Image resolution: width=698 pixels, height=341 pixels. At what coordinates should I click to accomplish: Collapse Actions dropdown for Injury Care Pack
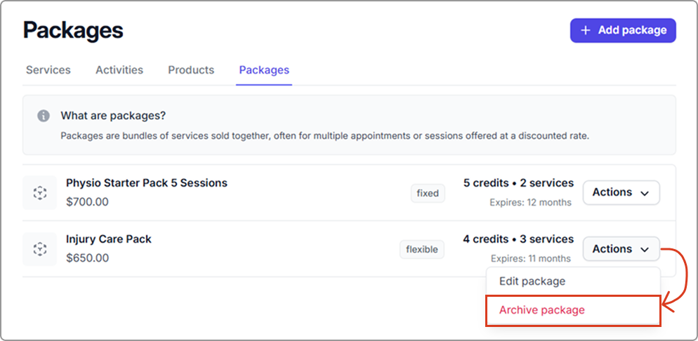[x=621, y=248]
